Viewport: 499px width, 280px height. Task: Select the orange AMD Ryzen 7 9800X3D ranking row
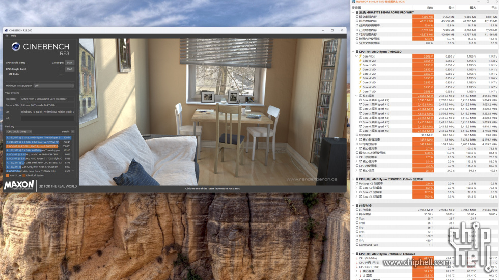pyautogui.click(x=39, y=146)
